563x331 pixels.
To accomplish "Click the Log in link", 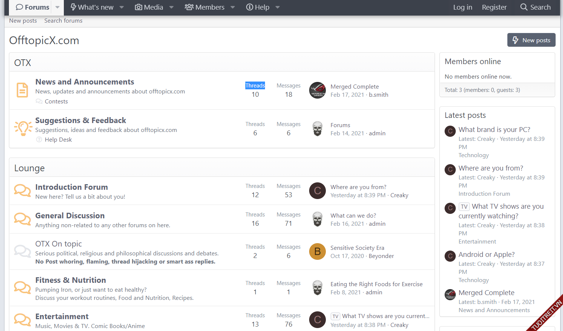I will (x=462, y=7).
